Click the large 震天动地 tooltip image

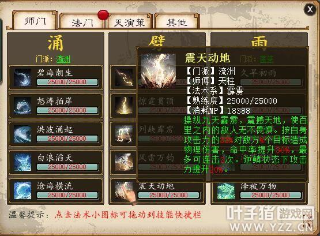click(159, 71)
